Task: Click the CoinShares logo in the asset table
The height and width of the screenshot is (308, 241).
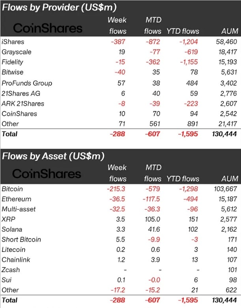Action: pos(47,174)
